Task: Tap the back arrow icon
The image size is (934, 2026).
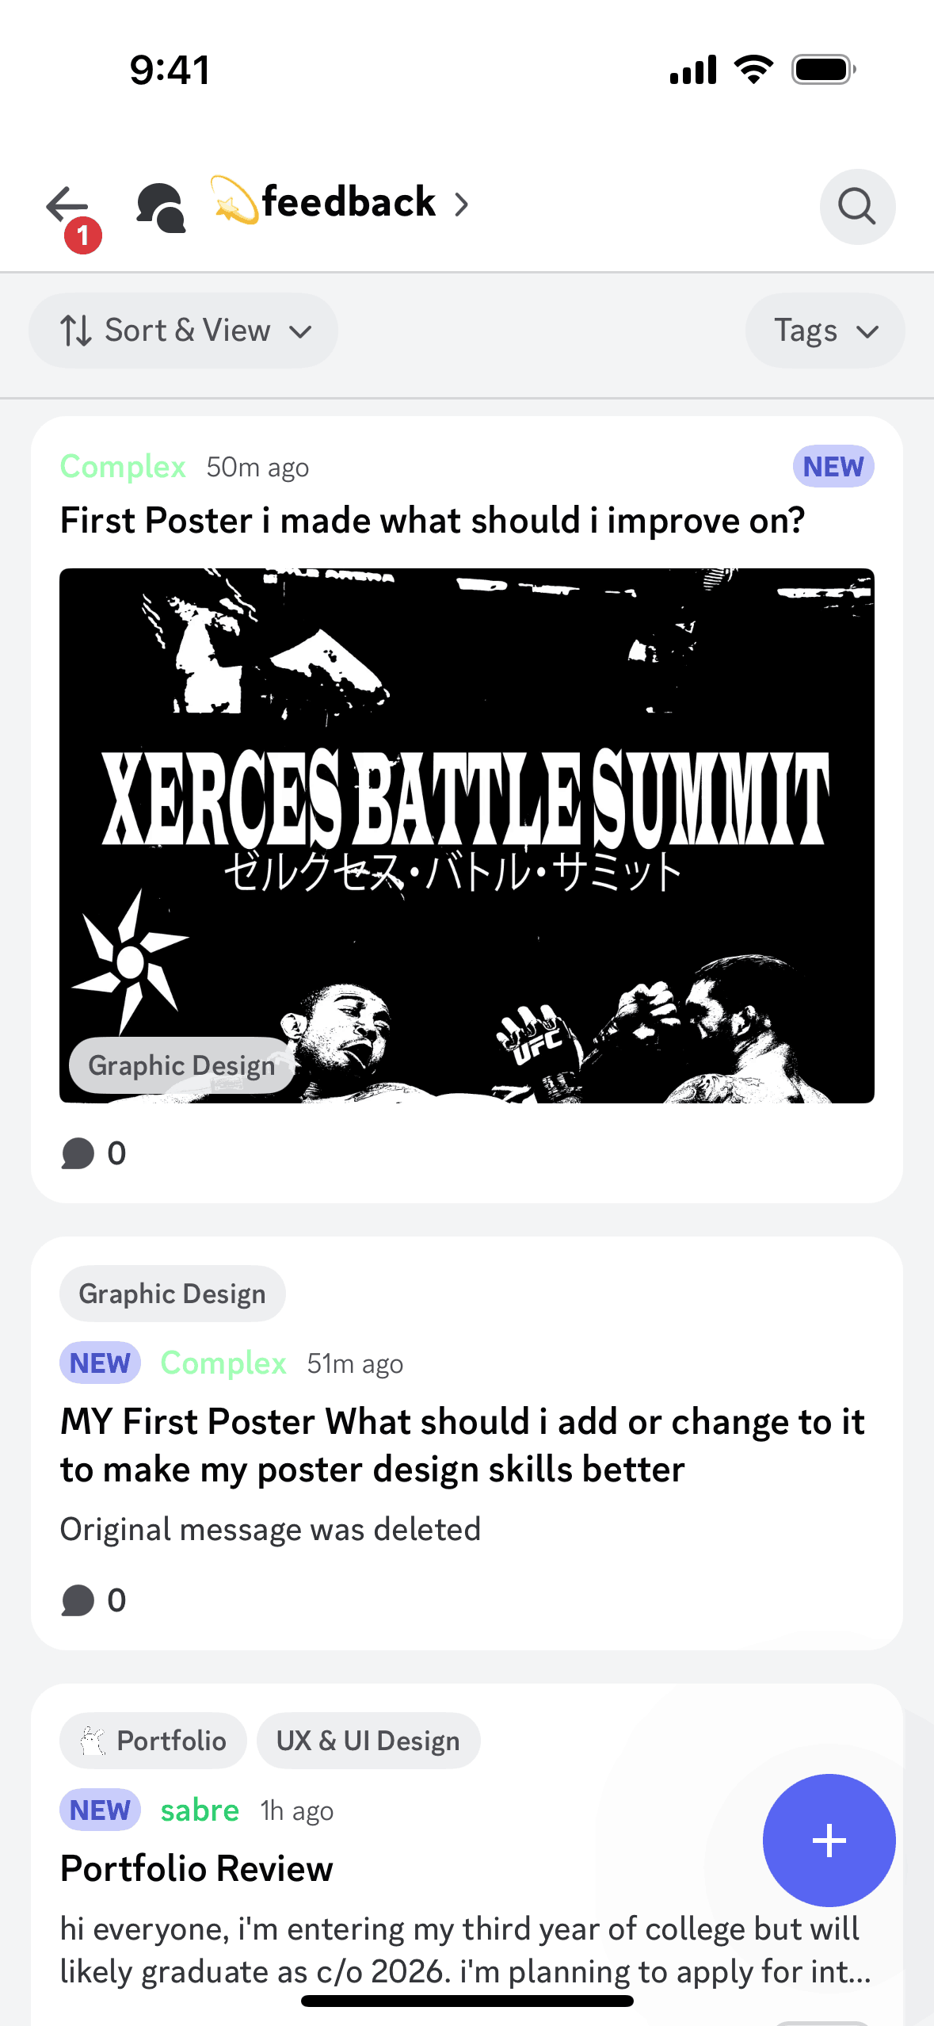Action: (68, 206)
